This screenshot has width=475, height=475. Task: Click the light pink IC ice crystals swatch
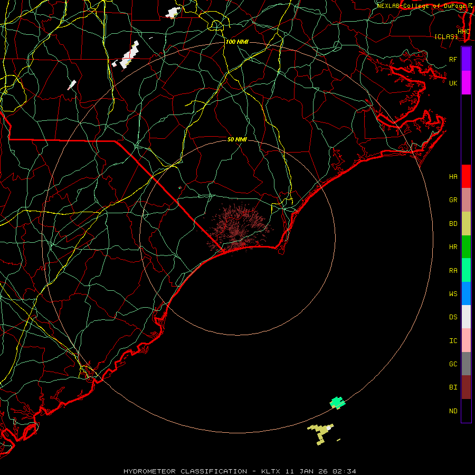coord(466,340)
